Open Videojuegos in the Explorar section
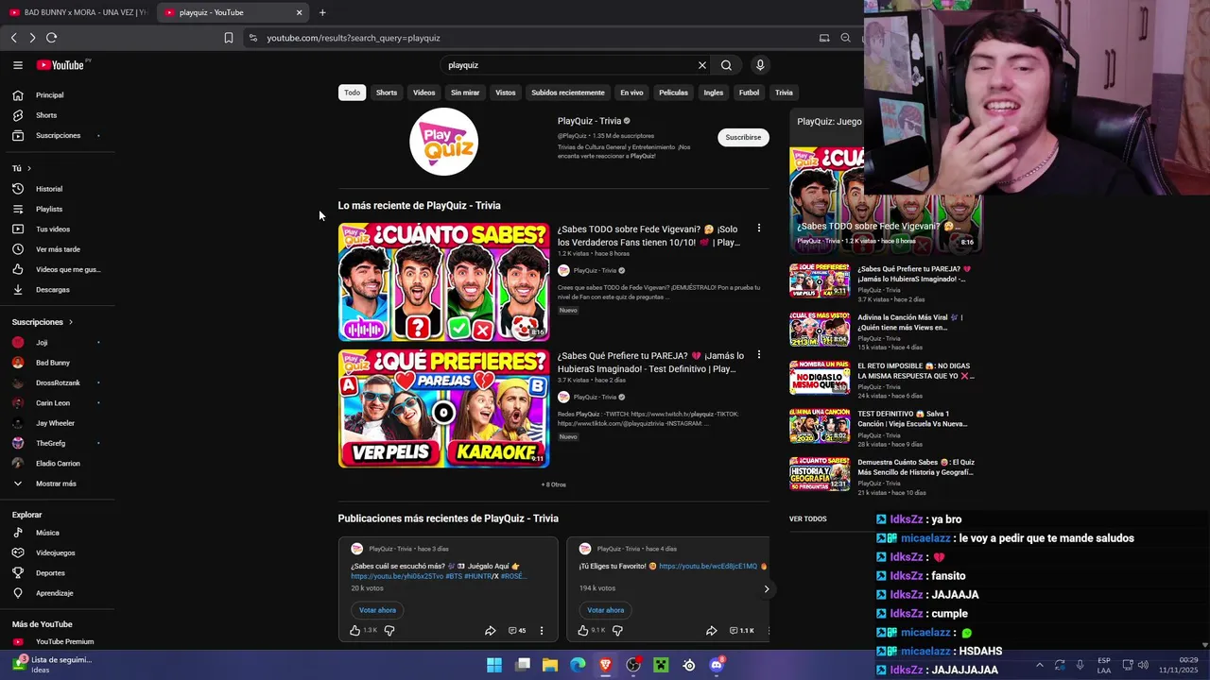 click(x=57, y=552)
